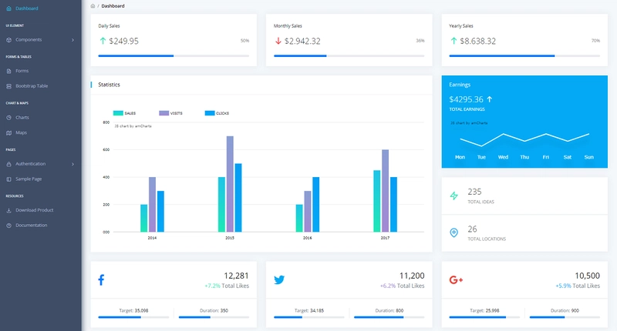The height and width of the screenshot is (331, 617).
Task: Click the 2016 Clicks bar in chart
Action: pyautogui.click(x=316, y=204)
